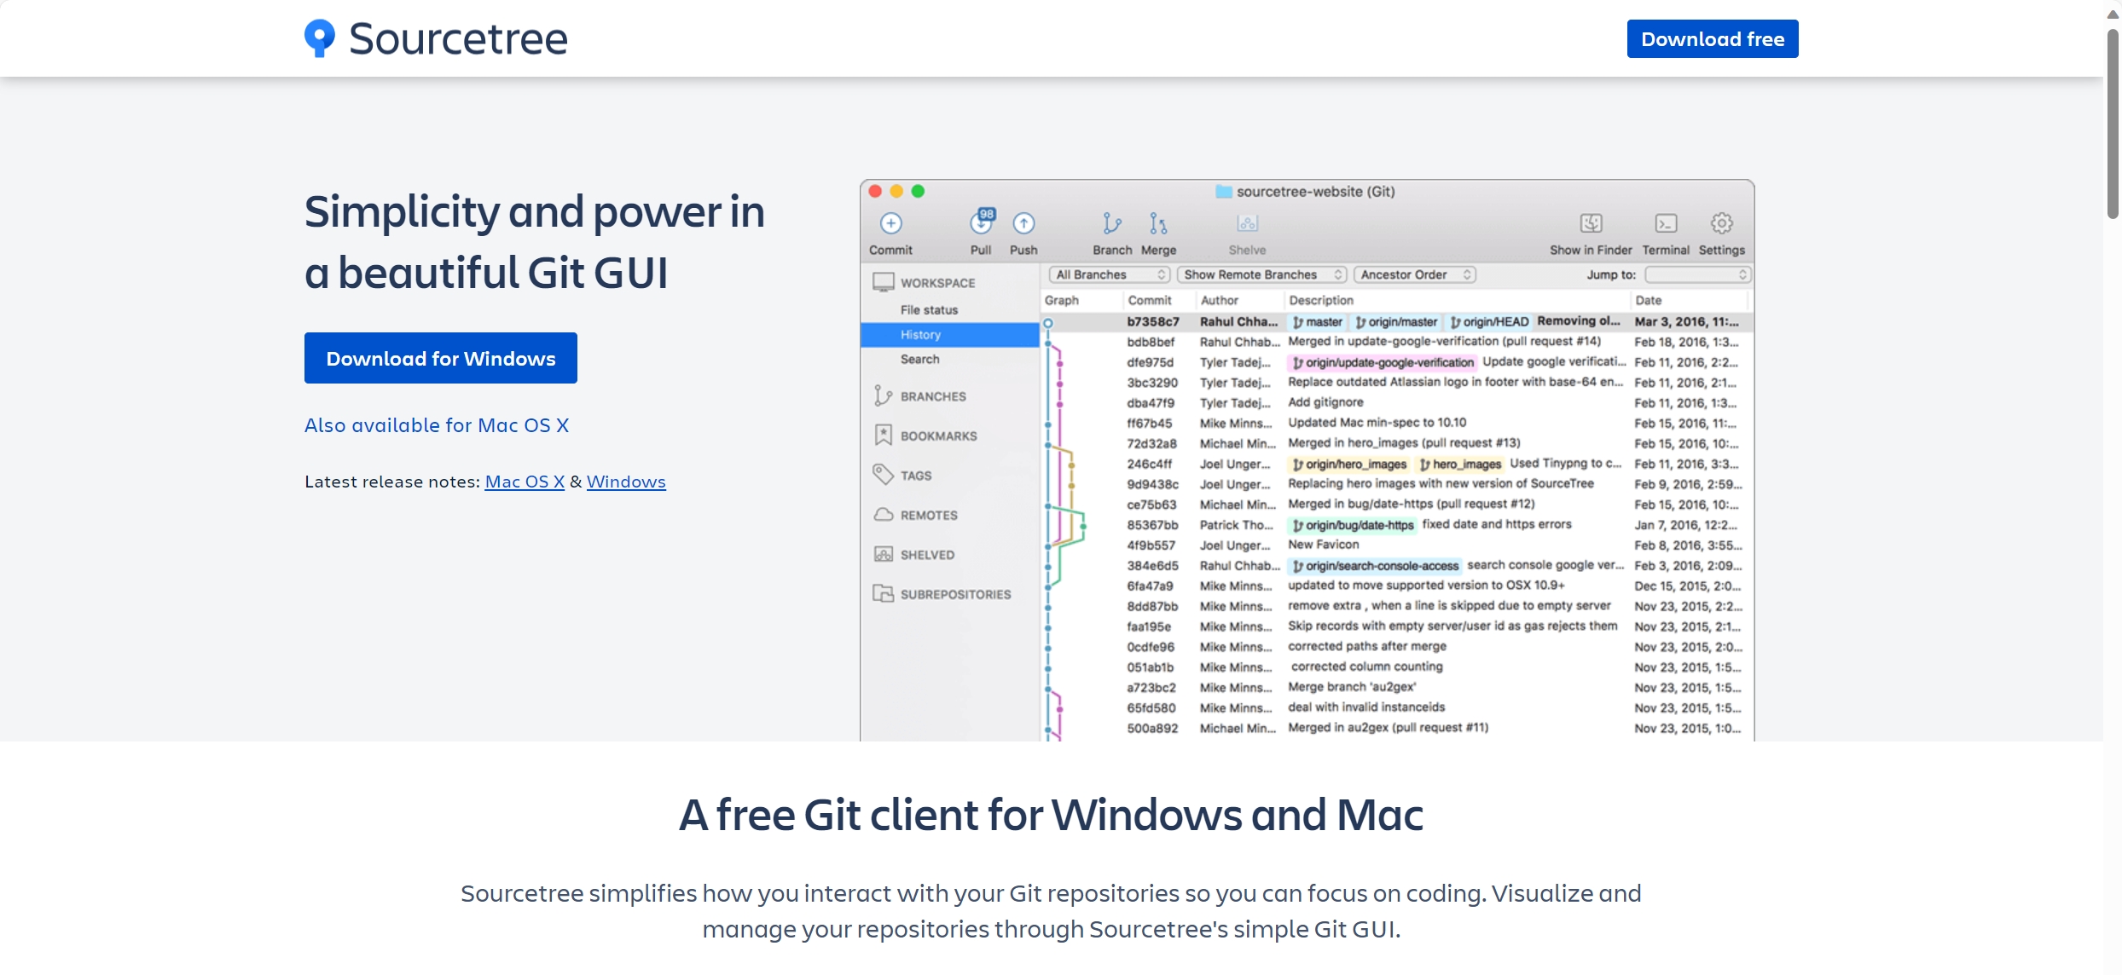Screen dimensions: 2122x975
Task: Select History in the Workspace sidebar
Action: click(921, 335)
